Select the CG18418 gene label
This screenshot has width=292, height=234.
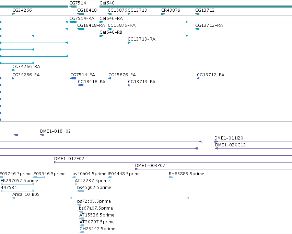point(87,10)
